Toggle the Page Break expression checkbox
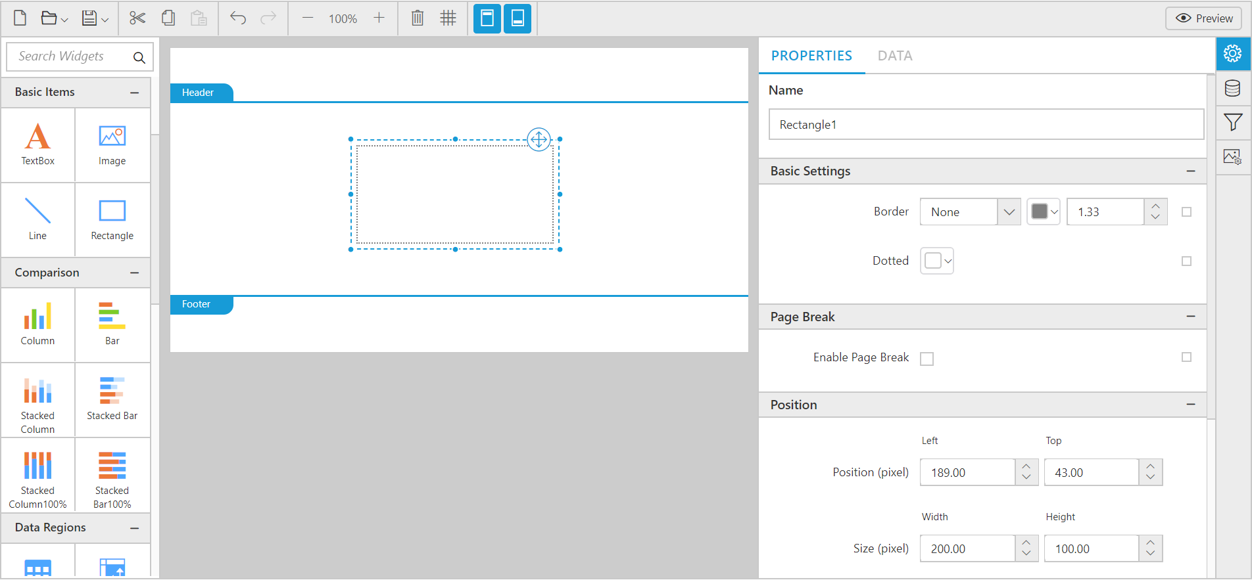Image resolution: width=1252 pixels, height=580 pixels. (1187, 357)
